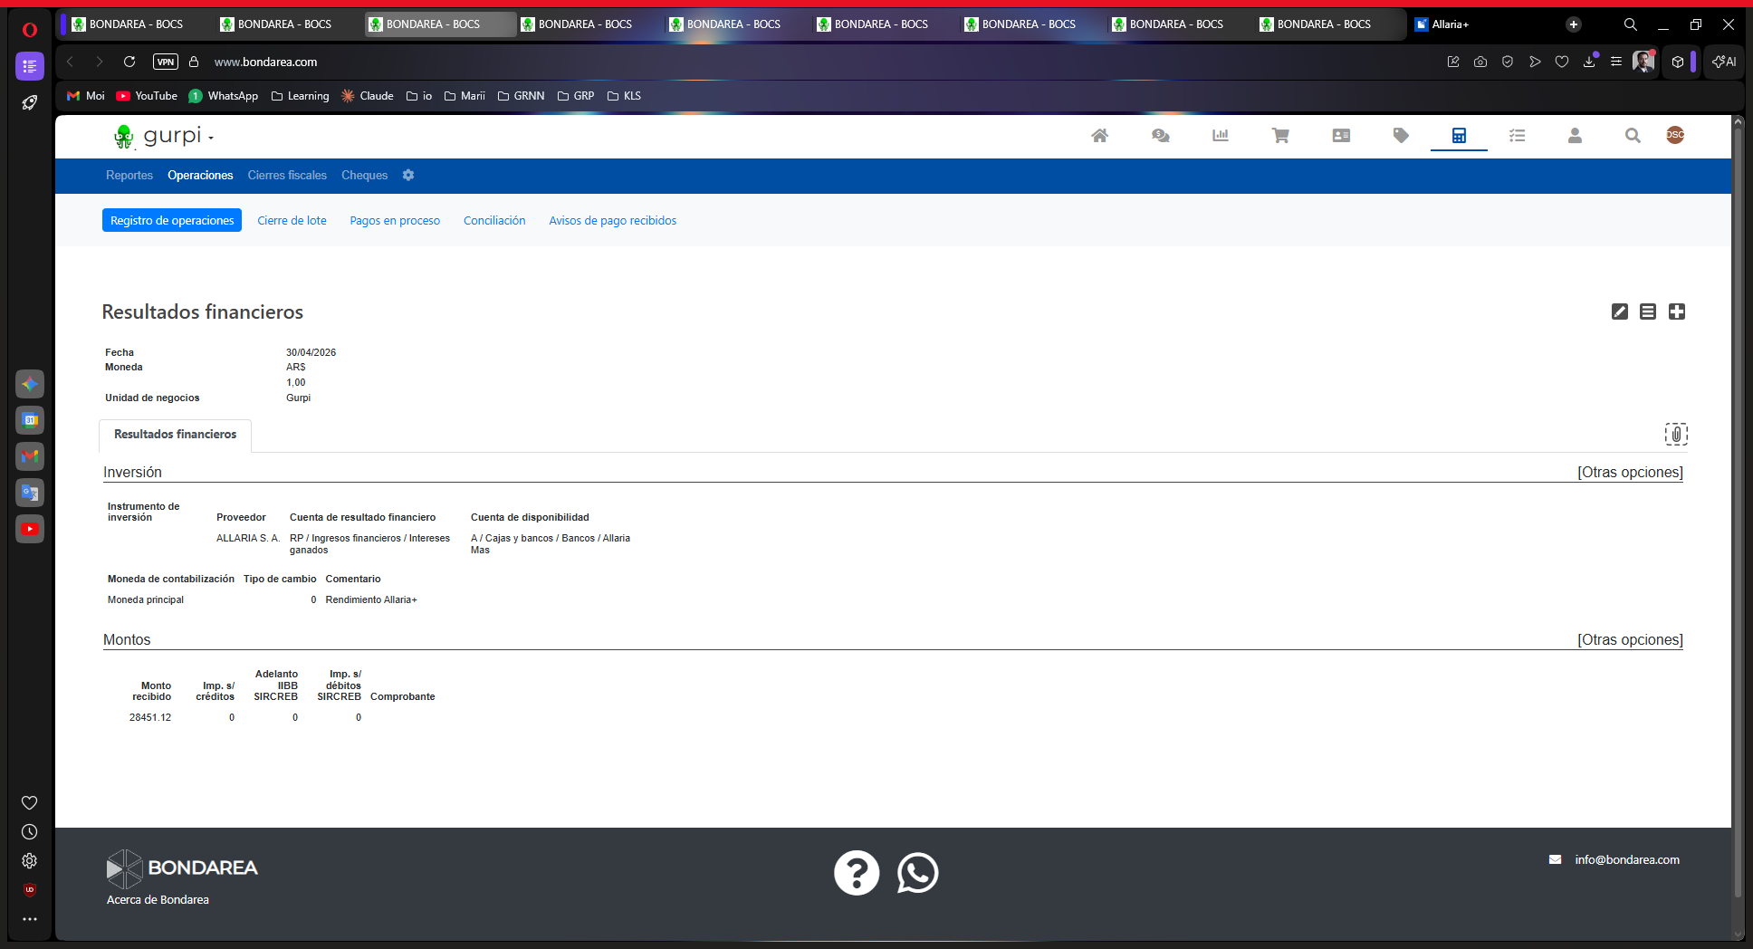This screenshot has width=1753, height=949.
Task: Click the Rendimiento Allaria+ comment text
Action: (x=371, y=600)
